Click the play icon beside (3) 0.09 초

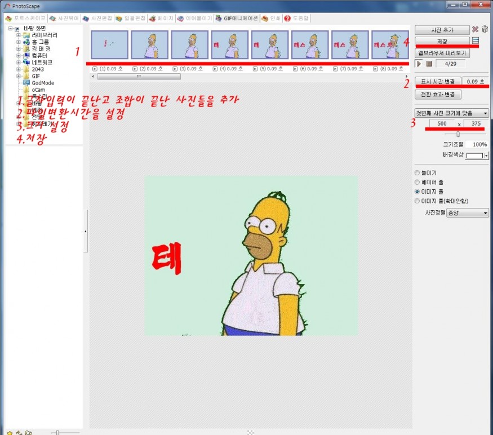pyautogui.click(x=175, y=69)
